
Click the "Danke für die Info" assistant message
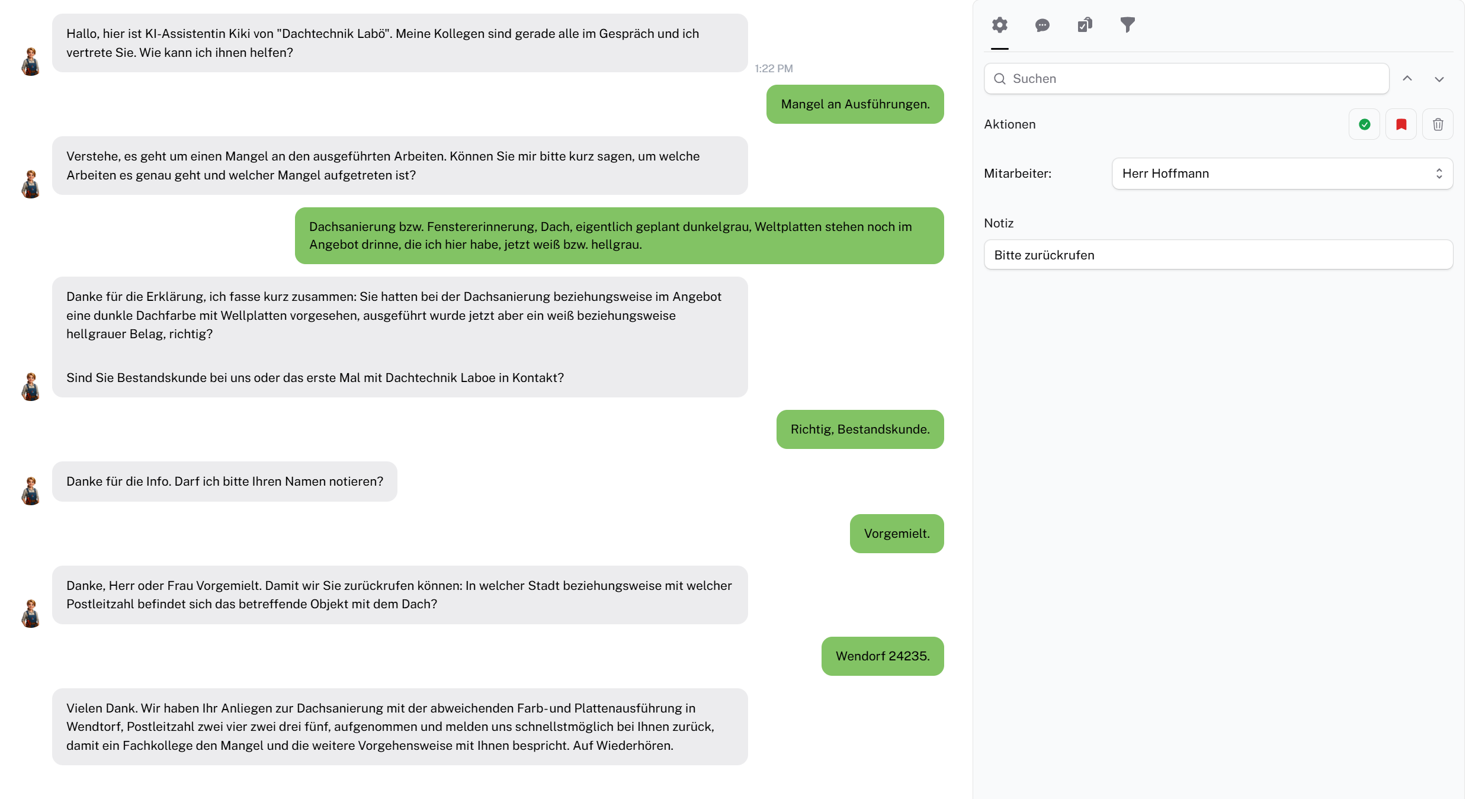point(224,482)
